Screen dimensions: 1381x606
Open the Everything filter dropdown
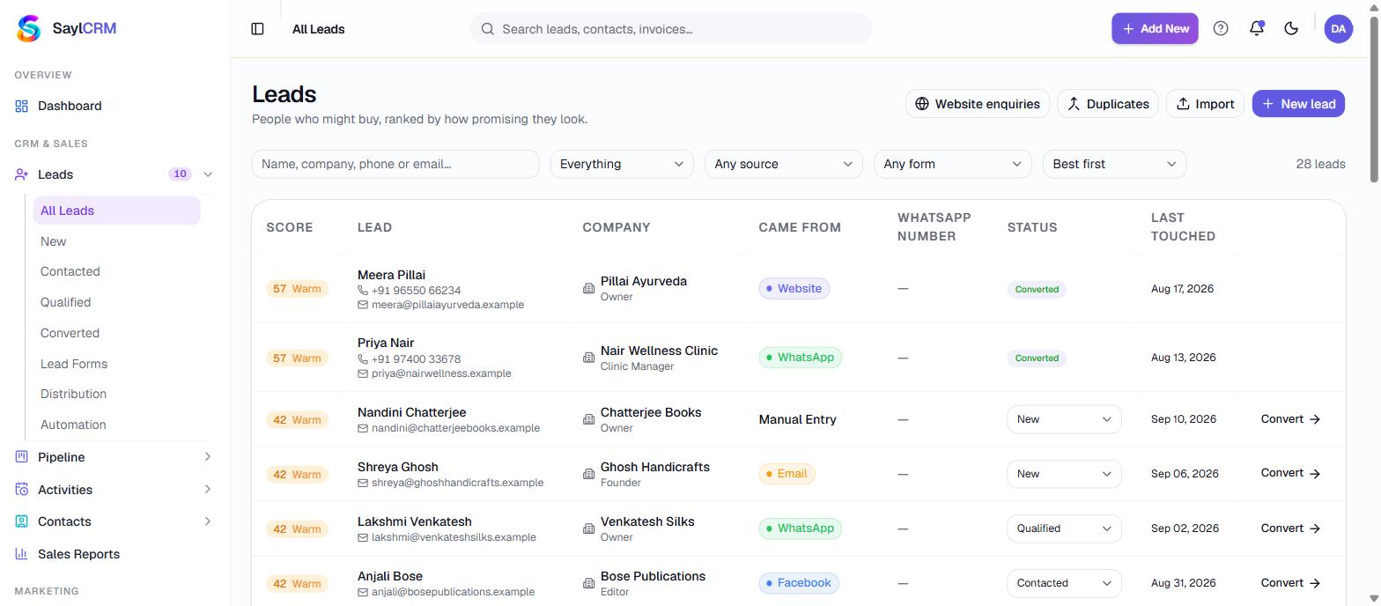coord(622,164)
